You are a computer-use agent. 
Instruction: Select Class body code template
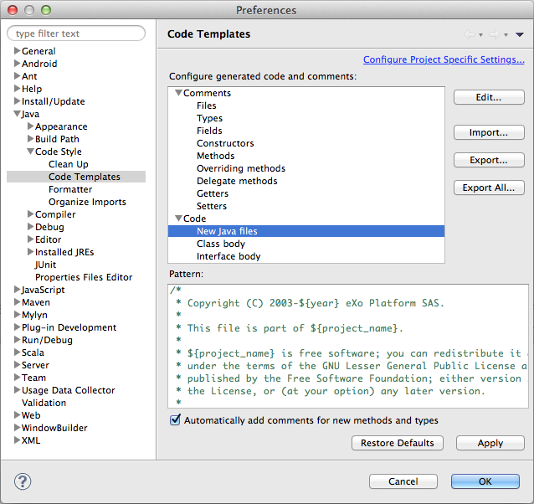pos(221,244)
